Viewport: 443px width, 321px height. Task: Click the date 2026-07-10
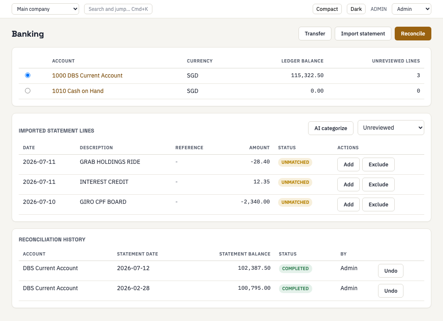pyautogui.click(x=39, y=202)
